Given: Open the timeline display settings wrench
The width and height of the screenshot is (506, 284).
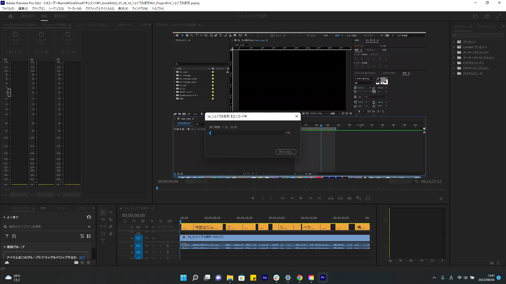Looking at the screenshot, I should point(161,221).
